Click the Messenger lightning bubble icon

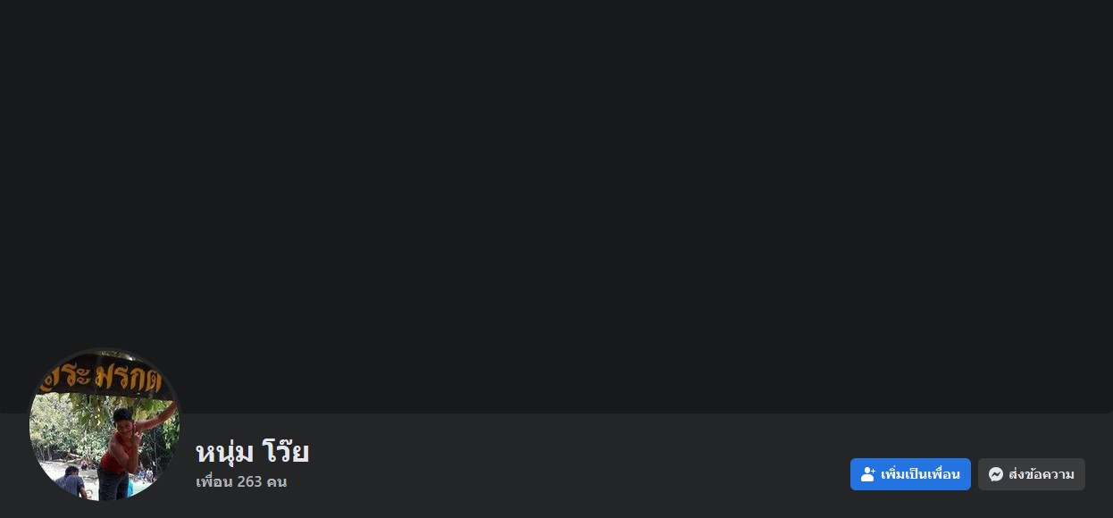[996, 474]
